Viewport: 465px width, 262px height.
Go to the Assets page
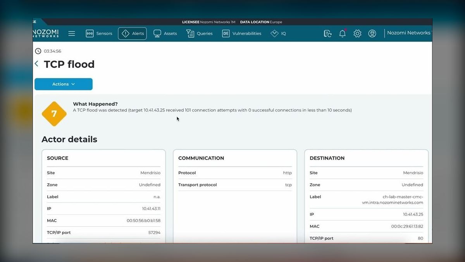pyautogui.click(x=165, y=33)
